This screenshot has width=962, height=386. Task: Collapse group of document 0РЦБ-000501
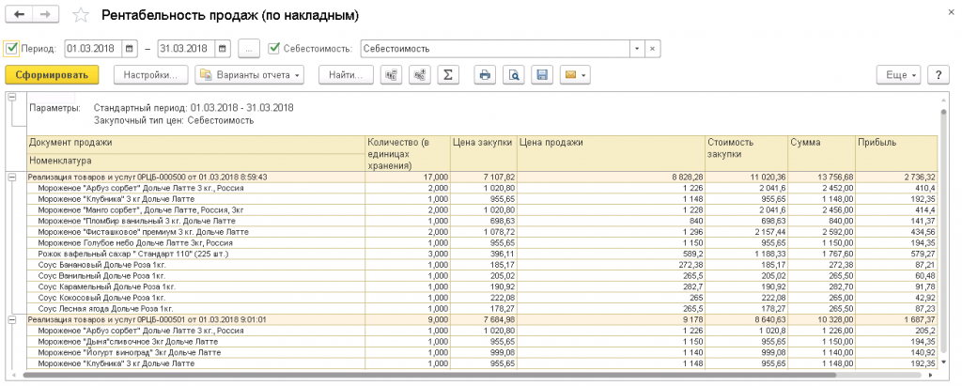(12, 319)
